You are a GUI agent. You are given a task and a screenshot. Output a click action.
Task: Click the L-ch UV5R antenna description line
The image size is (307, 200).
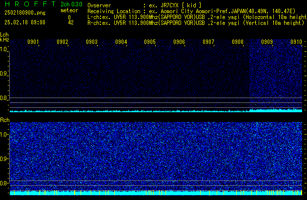[197, 17]
